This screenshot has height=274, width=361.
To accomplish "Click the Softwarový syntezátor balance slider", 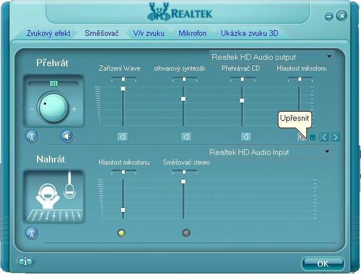I will coord(184,79).
